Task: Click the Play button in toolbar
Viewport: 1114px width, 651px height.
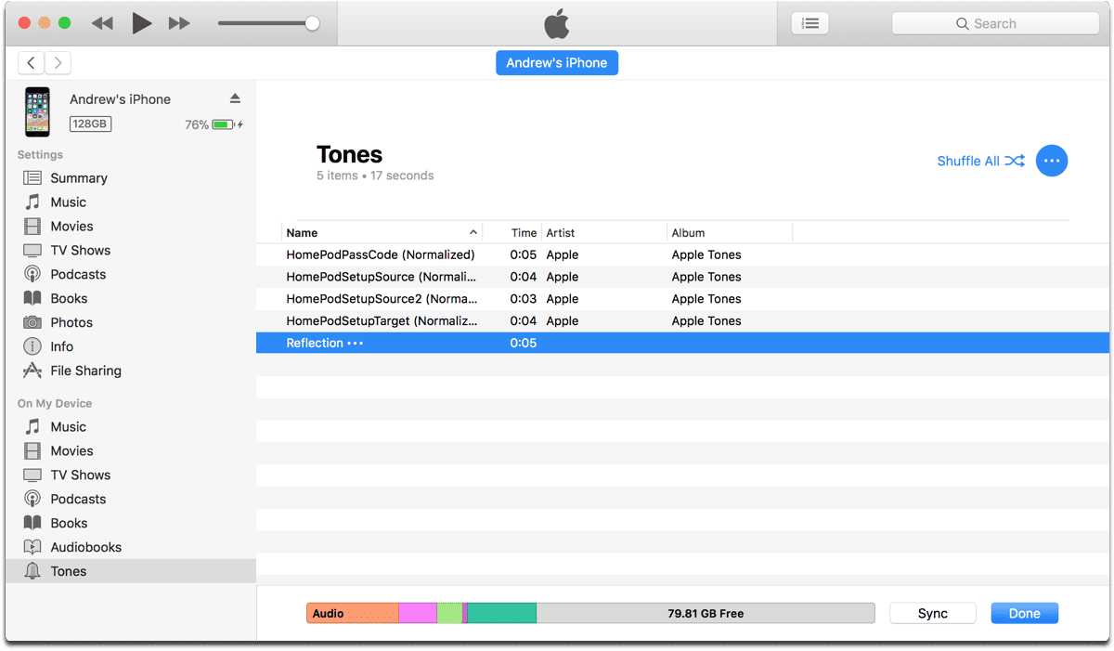Action: [141, 23]
